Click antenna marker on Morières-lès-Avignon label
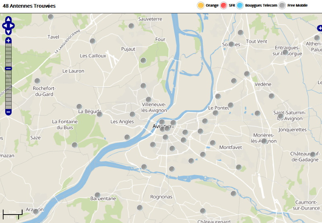322x223 pixels. tap(264, 141)
